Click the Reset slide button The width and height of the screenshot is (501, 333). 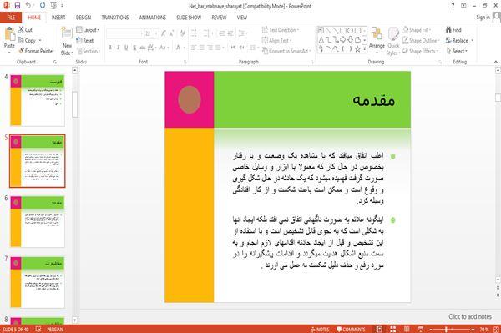(x=85, y=41)
